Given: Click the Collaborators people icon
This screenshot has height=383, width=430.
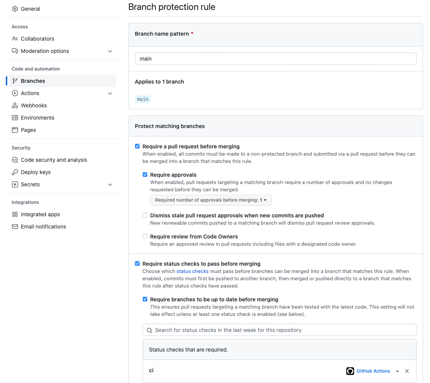Looking at the screenshot, I should pos(15,39).
